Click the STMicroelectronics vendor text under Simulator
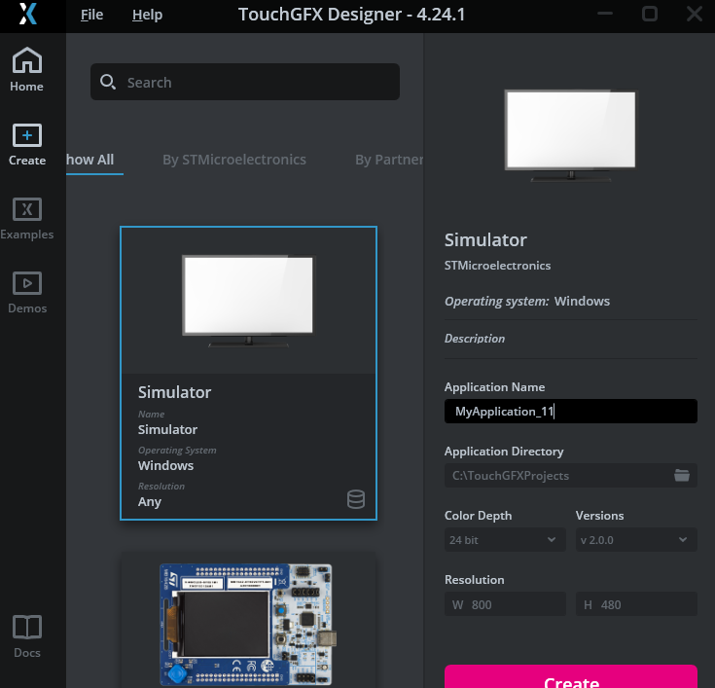Image resolution: width=715 pixels, height=688 pixels. coord(497,266)
